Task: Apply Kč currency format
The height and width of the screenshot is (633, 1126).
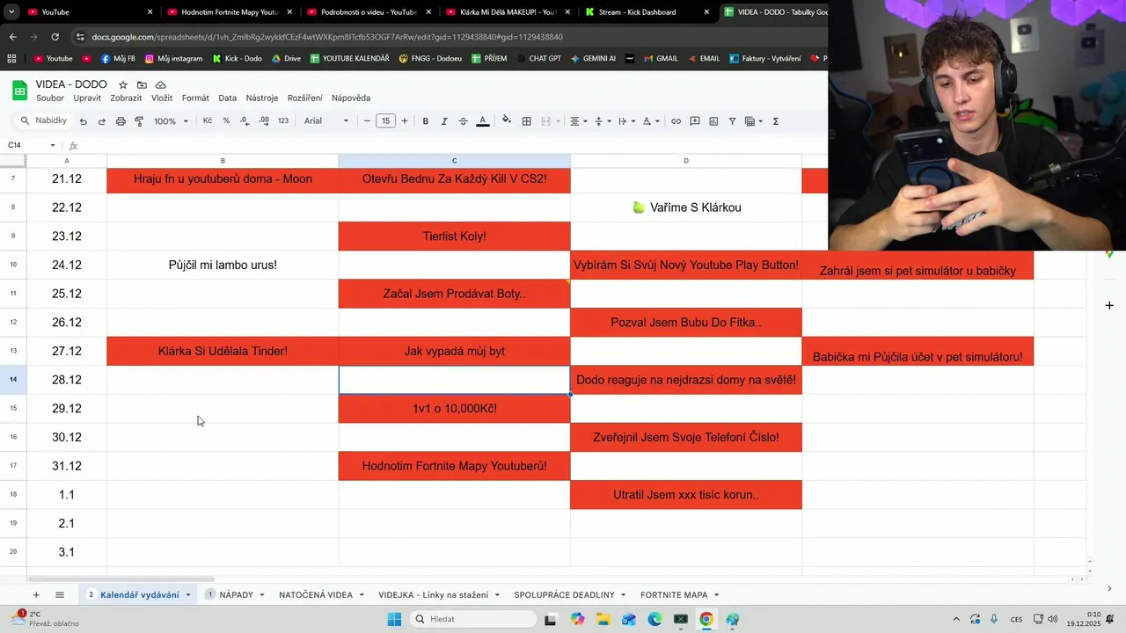Action: [x=208, y=121]
